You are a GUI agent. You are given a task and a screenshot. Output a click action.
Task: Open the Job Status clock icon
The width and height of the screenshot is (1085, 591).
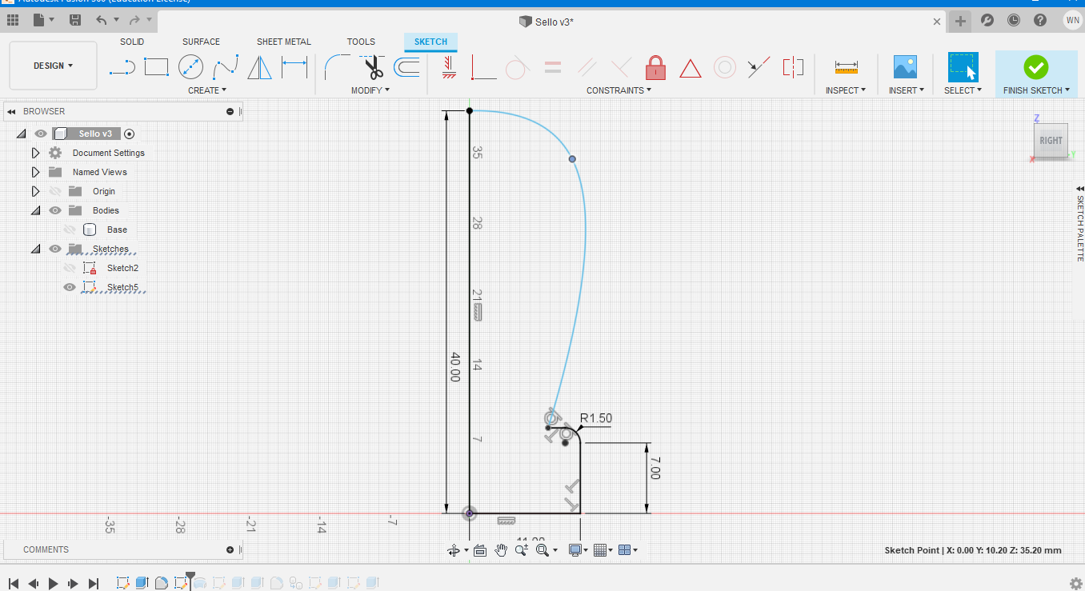1014,20
